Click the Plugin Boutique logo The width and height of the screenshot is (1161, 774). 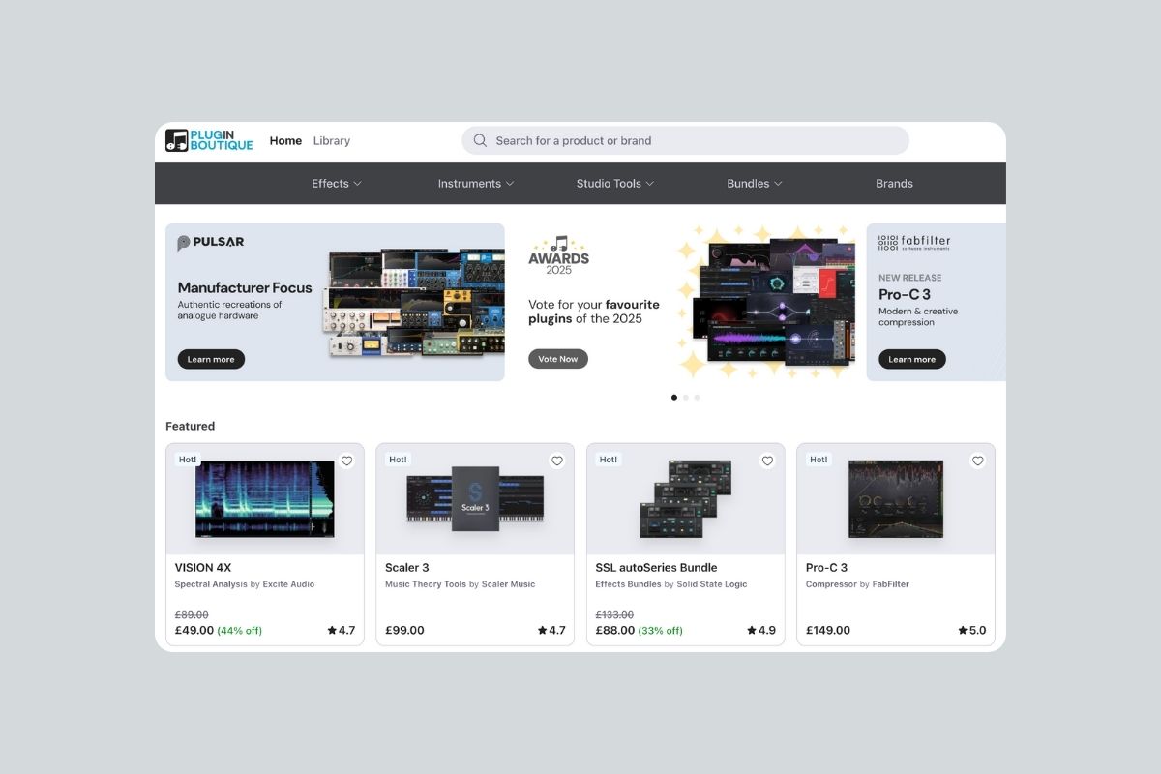[209, 140]
